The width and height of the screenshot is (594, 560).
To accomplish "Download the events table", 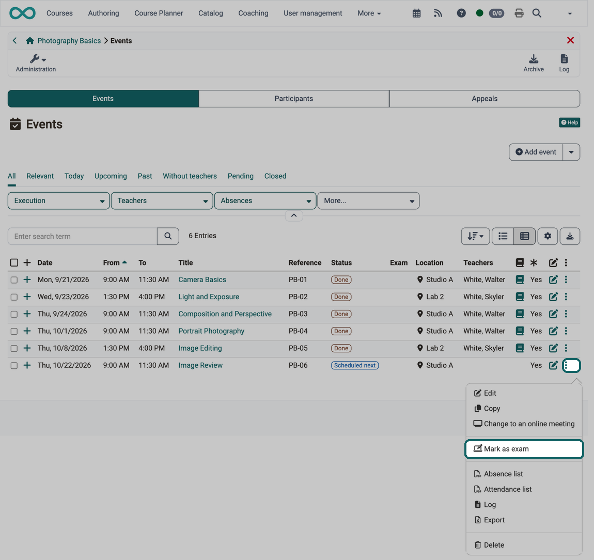I will point(570,236).
